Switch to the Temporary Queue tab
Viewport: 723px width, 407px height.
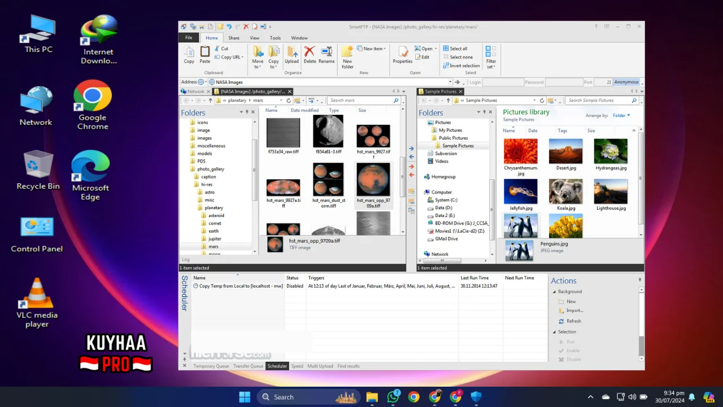(211, 366)
